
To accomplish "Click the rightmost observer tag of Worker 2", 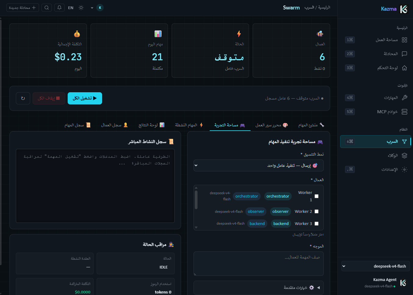I will tap(280, 212).
